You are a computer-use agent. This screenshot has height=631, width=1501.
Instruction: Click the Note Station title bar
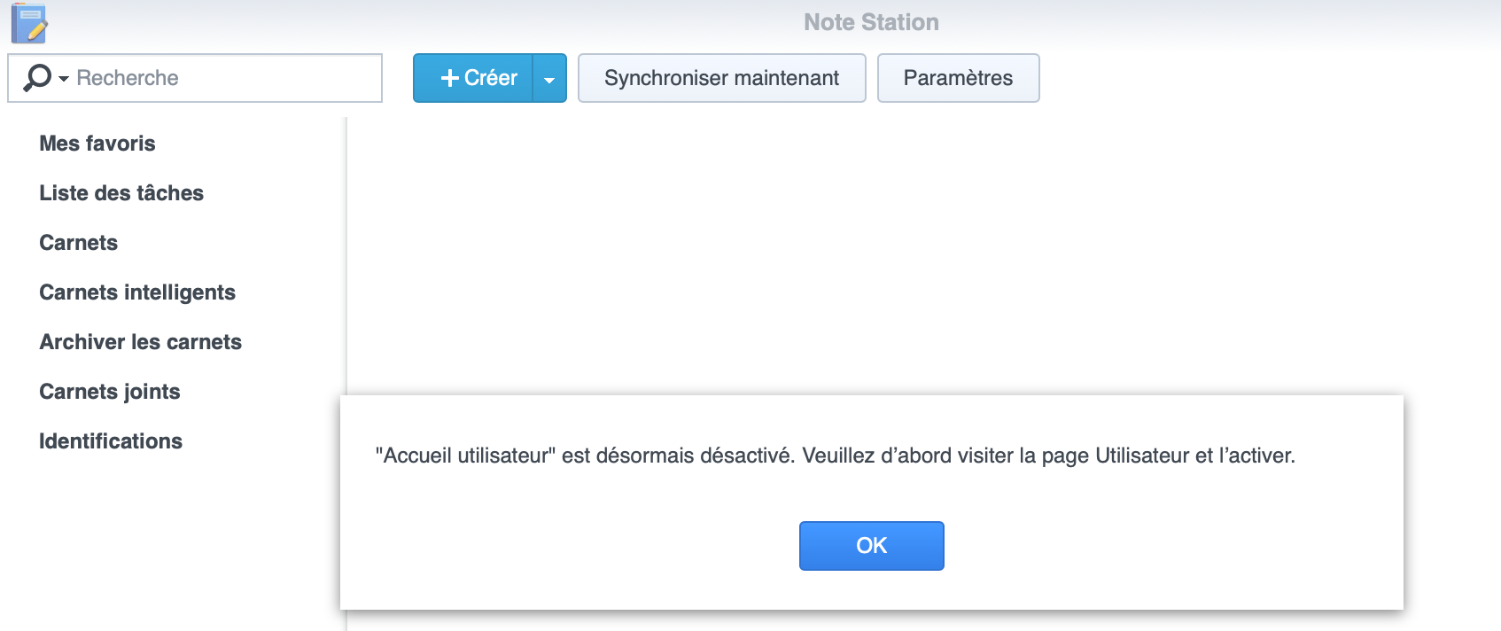[871, 22]
